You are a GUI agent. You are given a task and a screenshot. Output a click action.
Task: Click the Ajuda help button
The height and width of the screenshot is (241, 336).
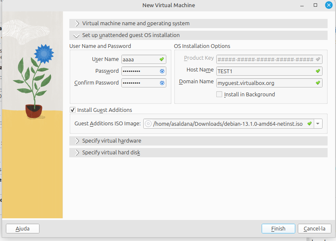click(x=23, y=228)
